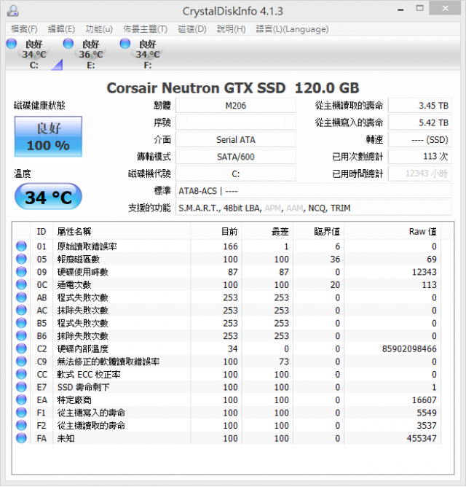Click the standard field ATA8-ACS
Image resolution: width=466 pixels, height=487 pixels.
click(314, 191)
